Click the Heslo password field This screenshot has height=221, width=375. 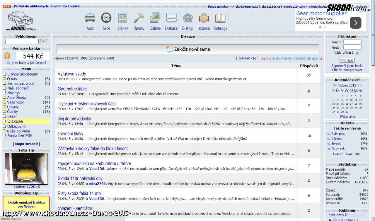tap(352, 47)
